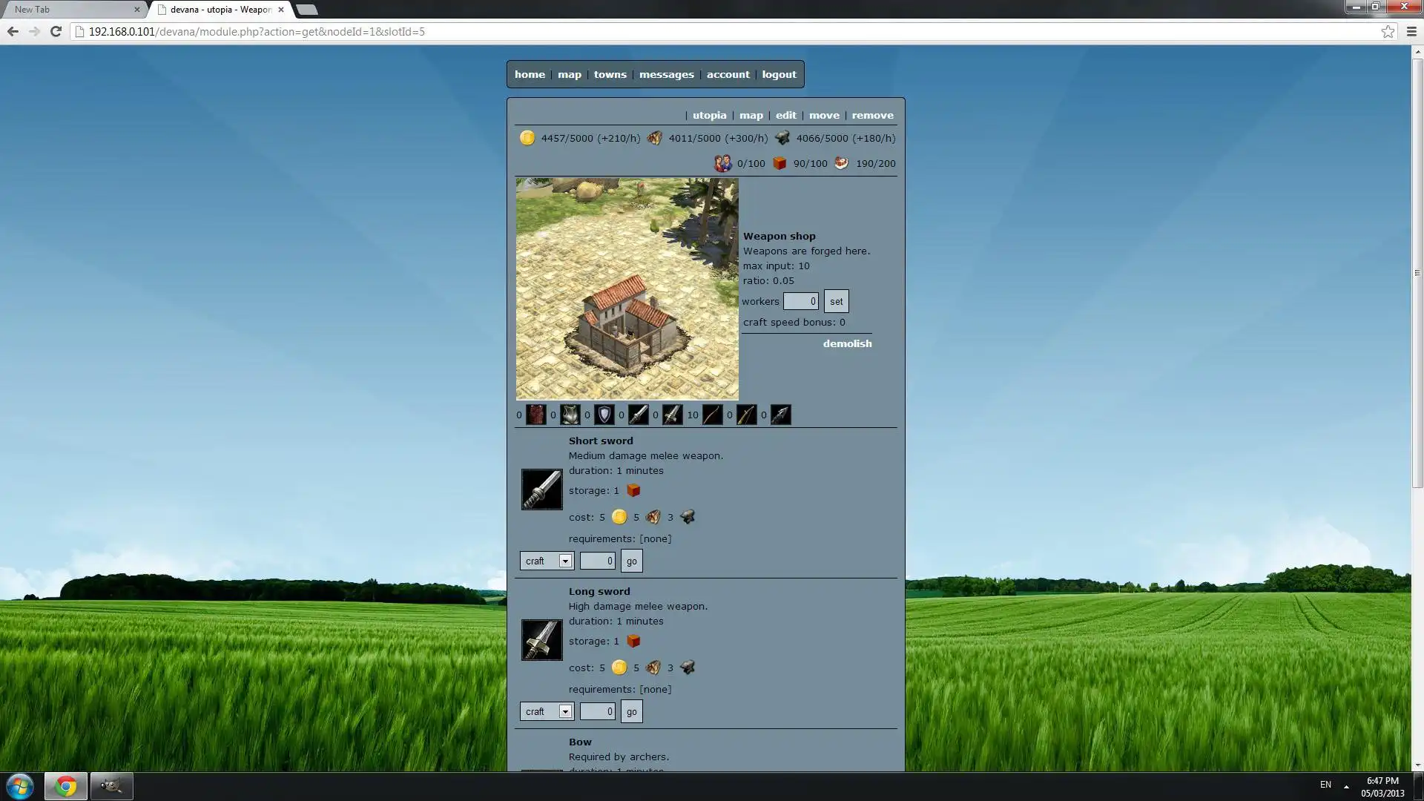
Task: Click the 'map' navigation menu item
Action: tap(568, 73)
